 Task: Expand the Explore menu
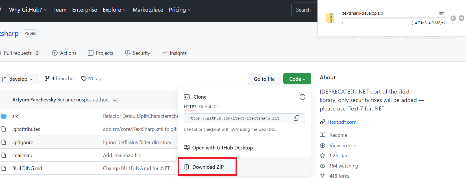pyautogui.click(x=115, y=10)
